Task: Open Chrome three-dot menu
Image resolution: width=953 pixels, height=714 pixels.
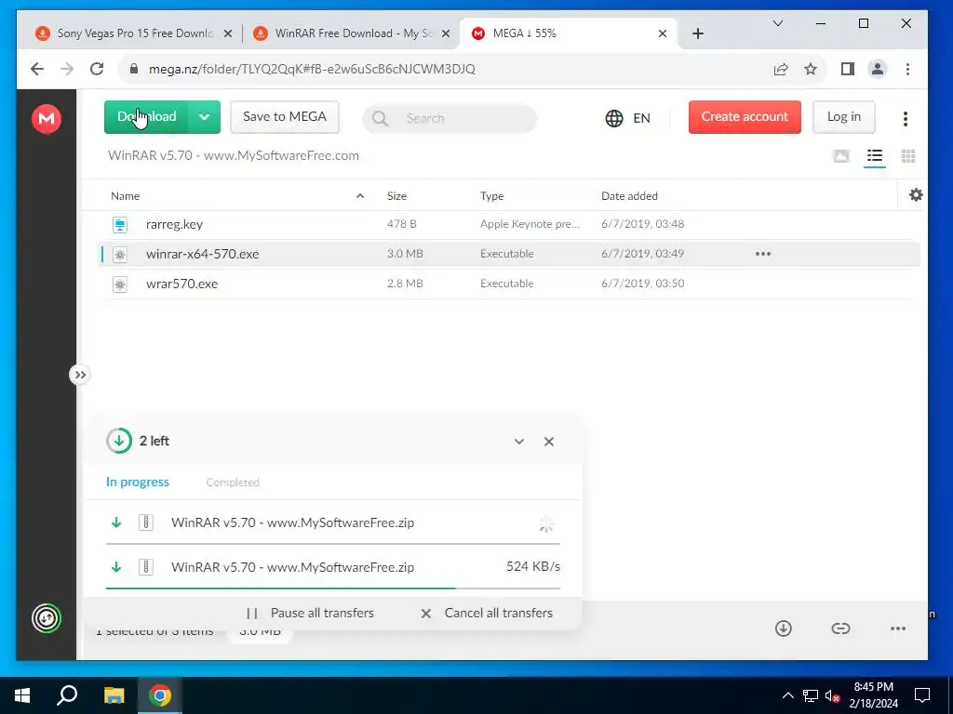Action: point(907,69)
